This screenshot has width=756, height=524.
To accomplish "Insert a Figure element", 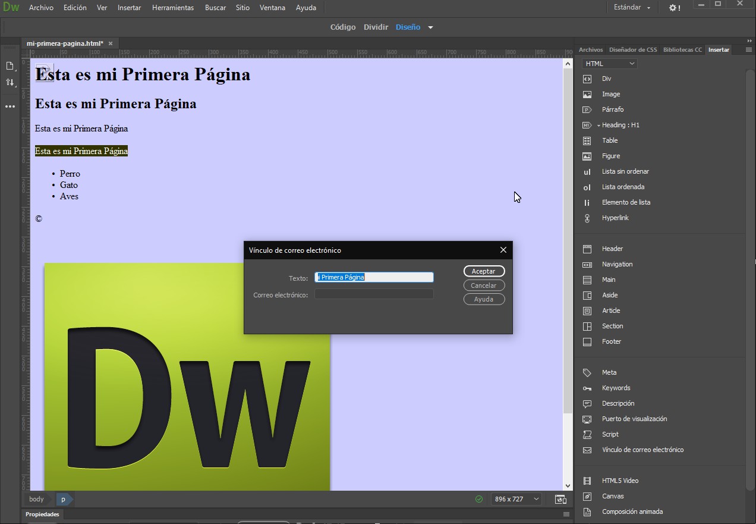I will click(610, 156).
